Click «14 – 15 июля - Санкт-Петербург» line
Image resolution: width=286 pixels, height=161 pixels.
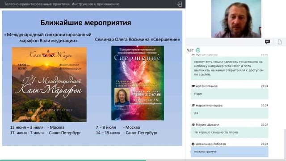126,133
